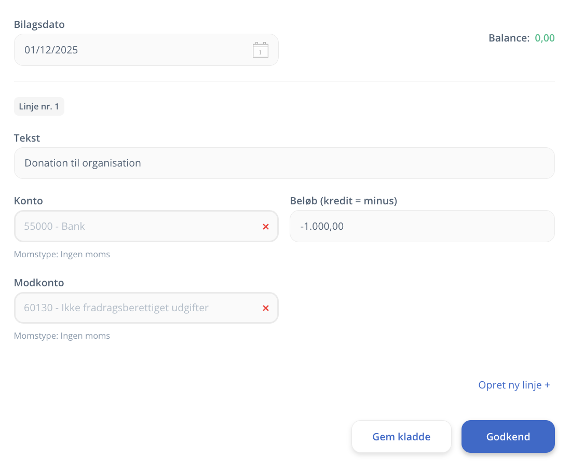
Task: Focus the Tekst field with Donation til organisation
Action: pos(284,163)
